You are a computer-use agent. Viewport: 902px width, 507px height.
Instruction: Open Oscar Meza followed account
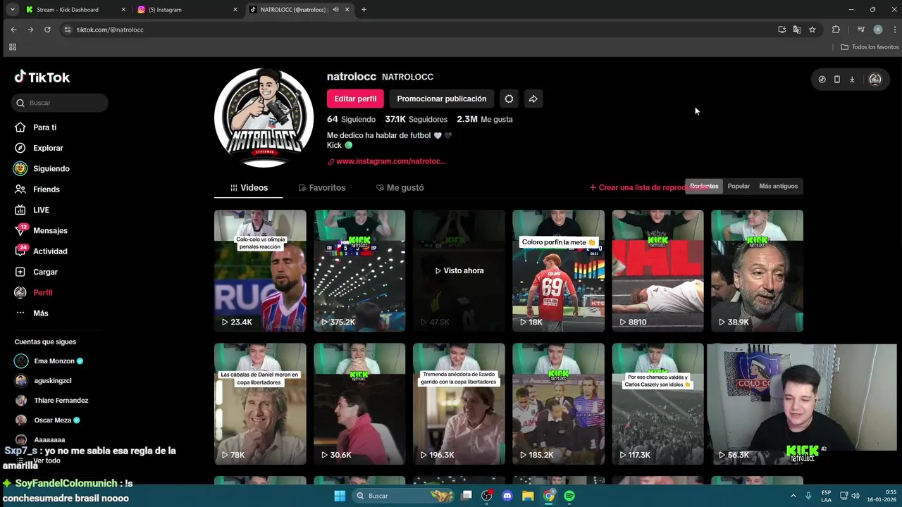(x=47, y=420)
